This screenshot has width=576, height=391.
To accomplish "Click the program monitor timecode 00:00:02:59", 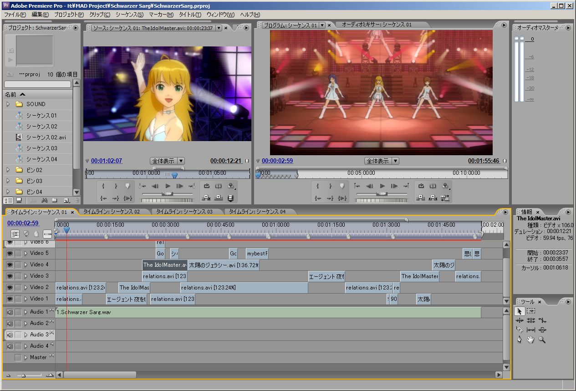I will pyautogui.click(x=277, y=161).
